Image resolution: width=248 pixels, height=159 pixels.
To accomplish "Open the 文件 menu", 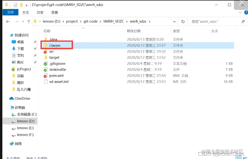I will 10,12.
